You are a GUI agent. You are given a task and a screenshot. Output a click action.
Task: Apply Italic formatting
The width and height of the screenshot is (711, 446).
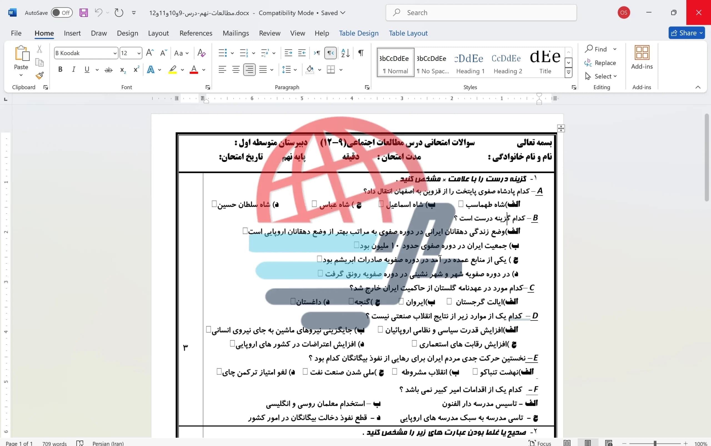click(73, 70)
